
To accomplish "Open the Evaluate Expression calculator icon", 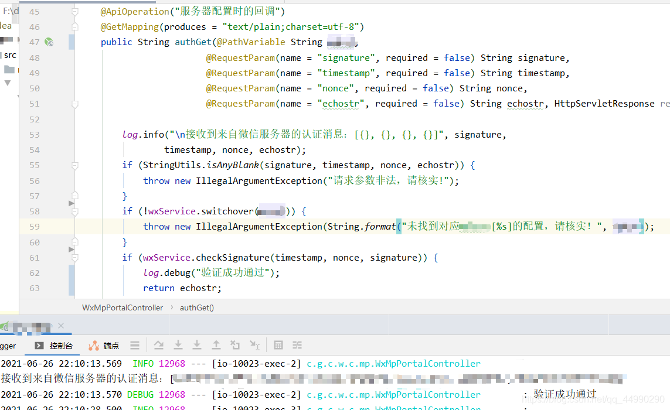I will [278, 345].
